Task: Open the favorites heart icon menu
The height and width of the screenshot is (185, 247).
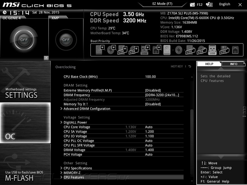Action: point(209,4)
